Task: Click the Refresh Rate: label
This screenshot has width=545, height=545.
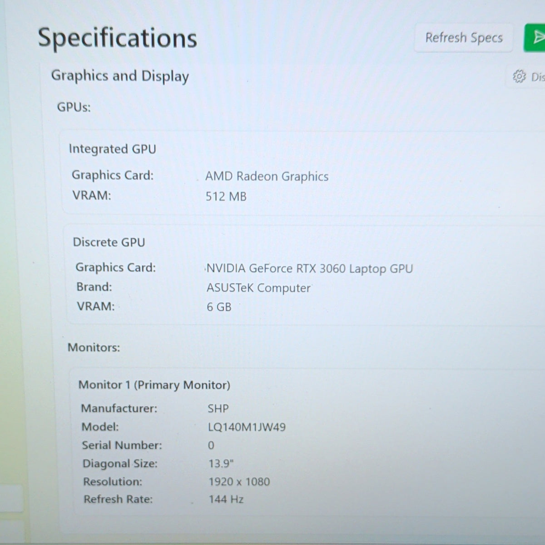Action: tap(118, 499)
